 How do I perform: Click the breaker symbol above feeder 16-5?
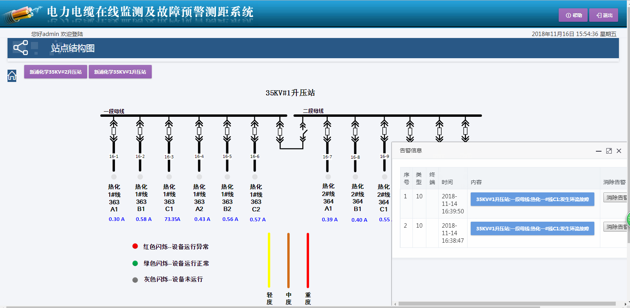click(x=227, y=131)
